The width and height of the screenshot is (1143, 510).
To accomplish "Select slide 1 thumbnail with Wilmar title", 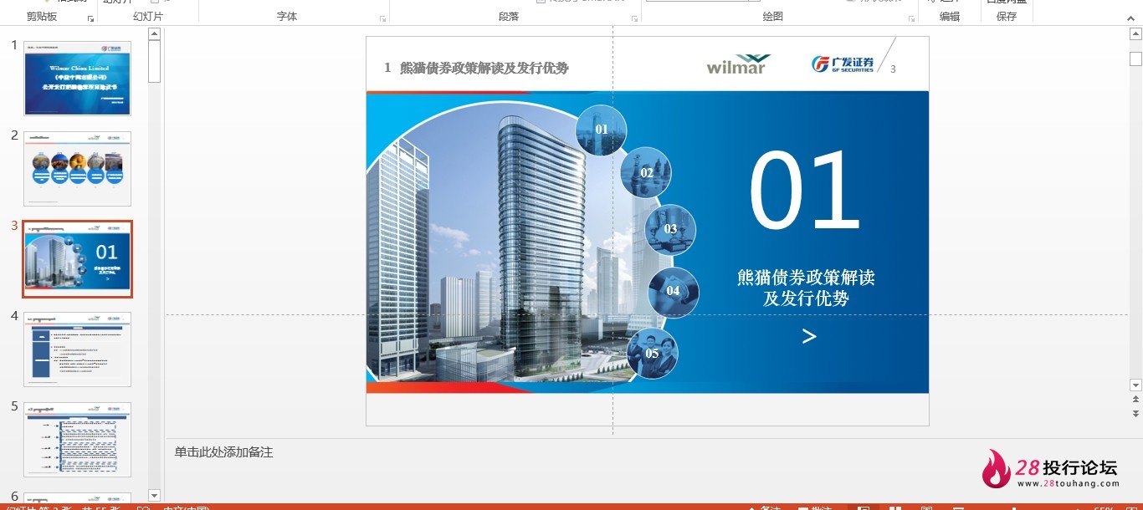I will 77,78.
